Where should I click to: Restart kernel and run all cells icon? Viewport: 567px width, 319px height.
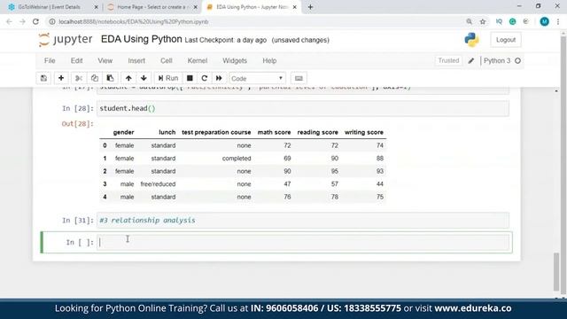tap(219, 78)
